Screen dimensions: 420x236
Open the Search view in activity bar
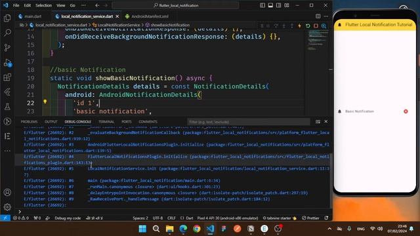(7, 33)
